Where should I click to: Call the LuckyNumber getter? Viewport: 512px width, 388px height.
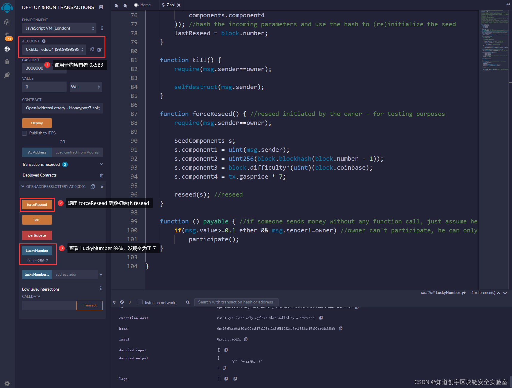coord(37,251)
